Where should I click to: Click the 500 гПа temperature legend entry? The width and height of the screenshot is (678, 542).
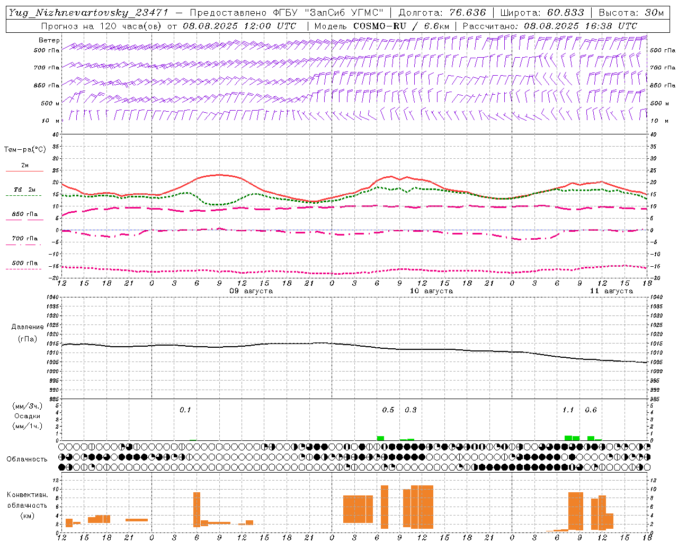tap(24, 263)
